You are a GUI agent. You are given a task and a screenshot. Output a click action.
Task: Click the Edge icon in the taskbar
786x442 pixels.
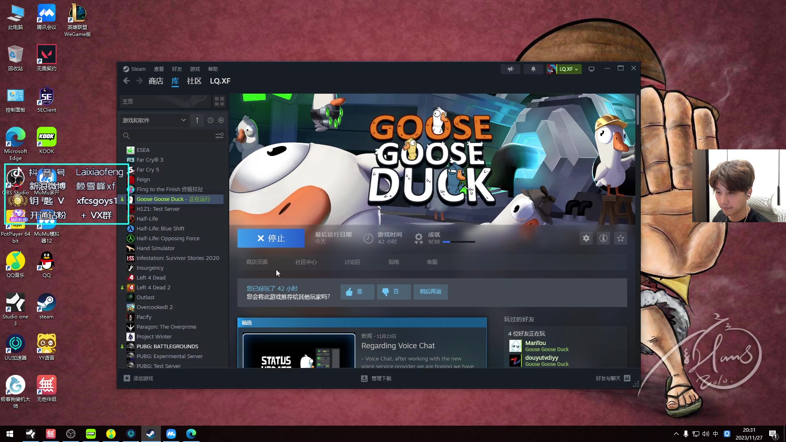point(191,434)
